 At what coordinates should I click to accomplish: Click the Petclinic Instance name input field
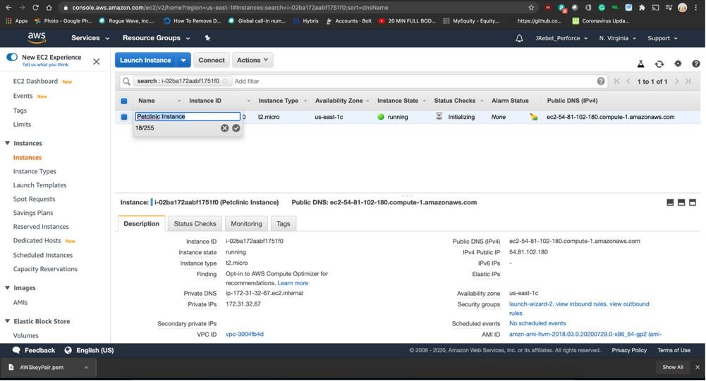click(x=188, y=116)
